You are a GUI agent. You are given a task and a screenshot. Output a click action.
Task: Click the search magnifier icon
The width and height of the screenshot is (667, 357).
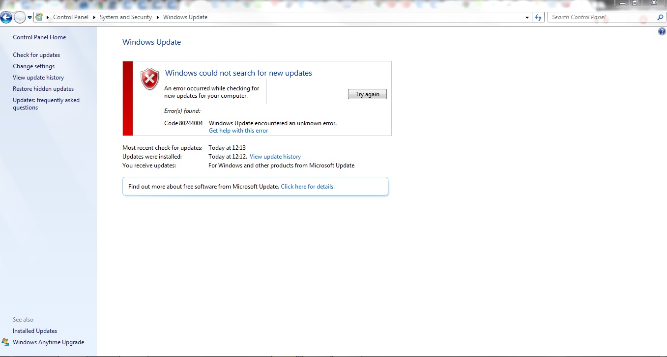pyautogui.click(x=660, y=17)
